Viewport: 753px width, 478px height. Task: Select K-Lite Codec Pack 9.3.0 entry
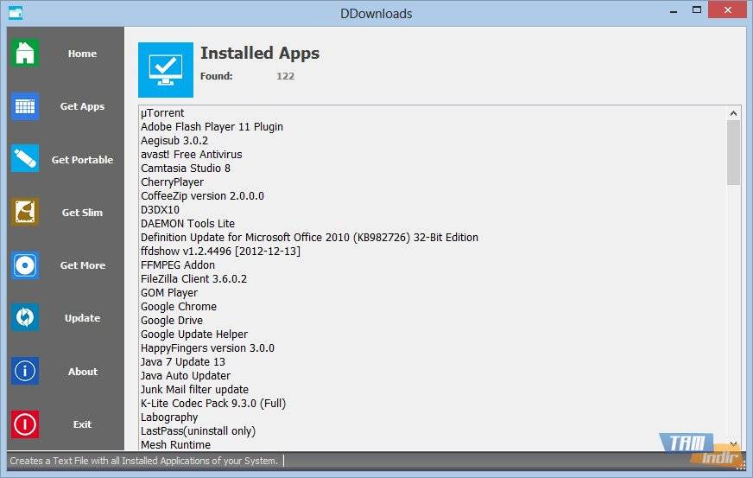212,404
